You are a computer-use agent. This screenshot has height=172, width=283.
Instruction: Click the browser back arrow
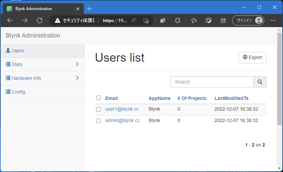10,20
